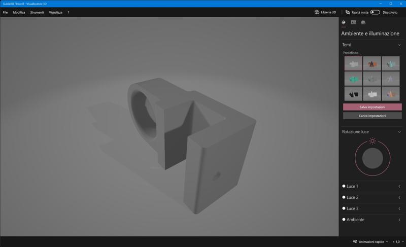The image size is (406, 247).
Task: Select the faint purple model theme thumbnail
Action: point(390,79)
